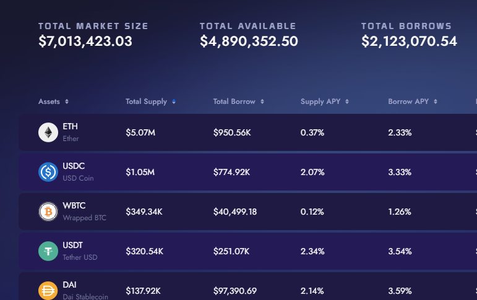Sort using arrows beside Supply APY
The width and height of the screenshot is (477, 300).
(x=347, y=101)
